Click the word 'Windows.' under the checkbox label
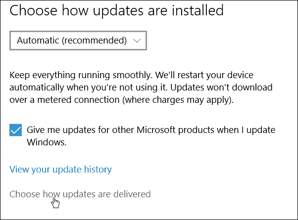Viewport: 298px width, 220px height. [47, 142]
